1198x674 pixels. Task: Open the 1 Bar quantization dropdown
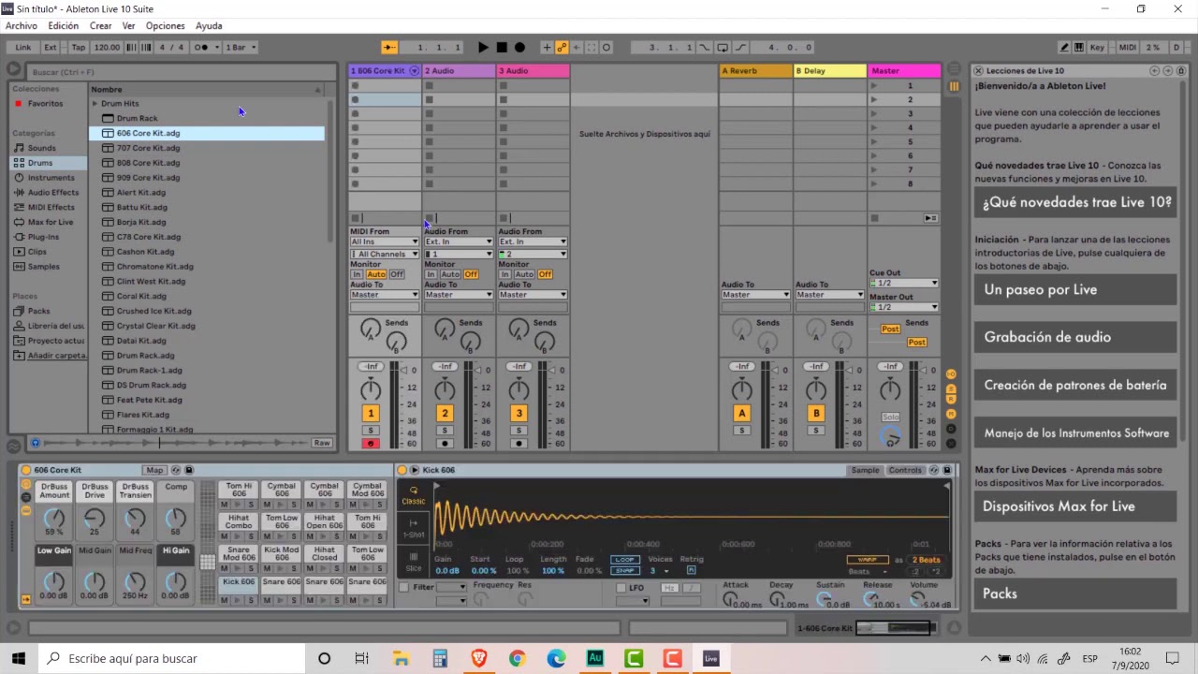tap(241, 47)
